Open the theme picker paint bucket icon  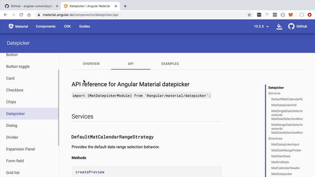tap(279, 27)
